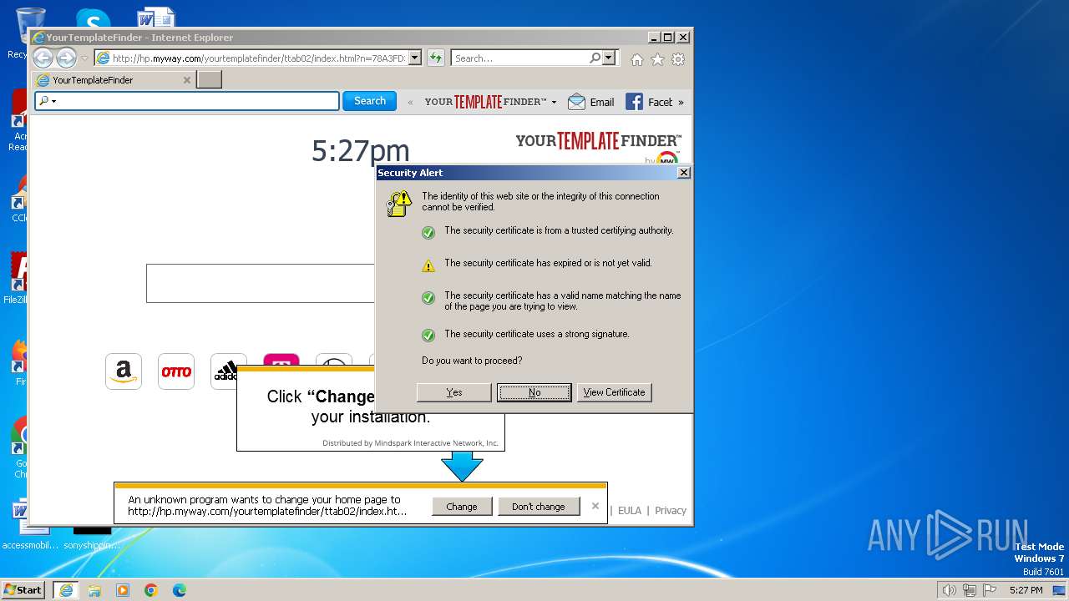Open File Explorer folder in taskbar
Screen dimensions: 1069x601
[x=94, y=590]
